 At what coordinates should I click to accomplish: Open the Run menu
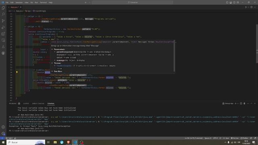point(36,2)
